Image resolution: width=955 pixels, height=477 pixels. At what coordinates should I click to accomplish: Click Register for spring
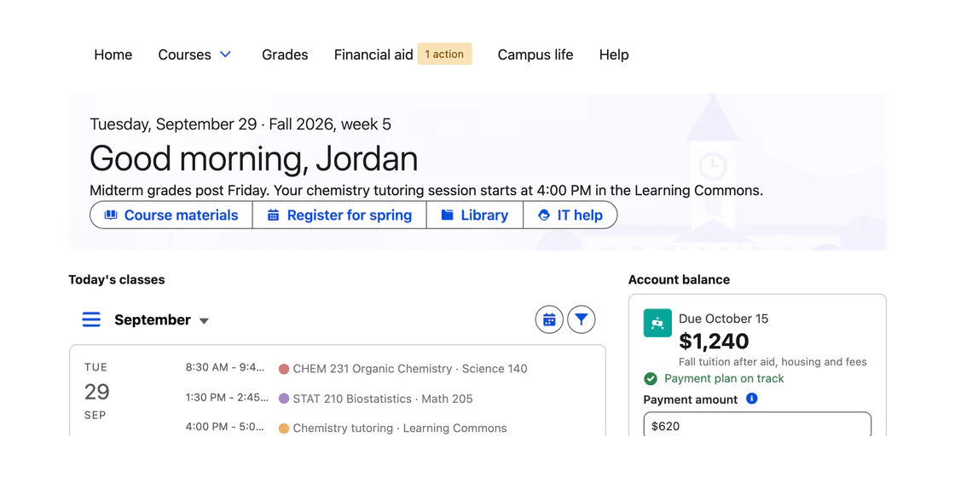tap(339, 216)
